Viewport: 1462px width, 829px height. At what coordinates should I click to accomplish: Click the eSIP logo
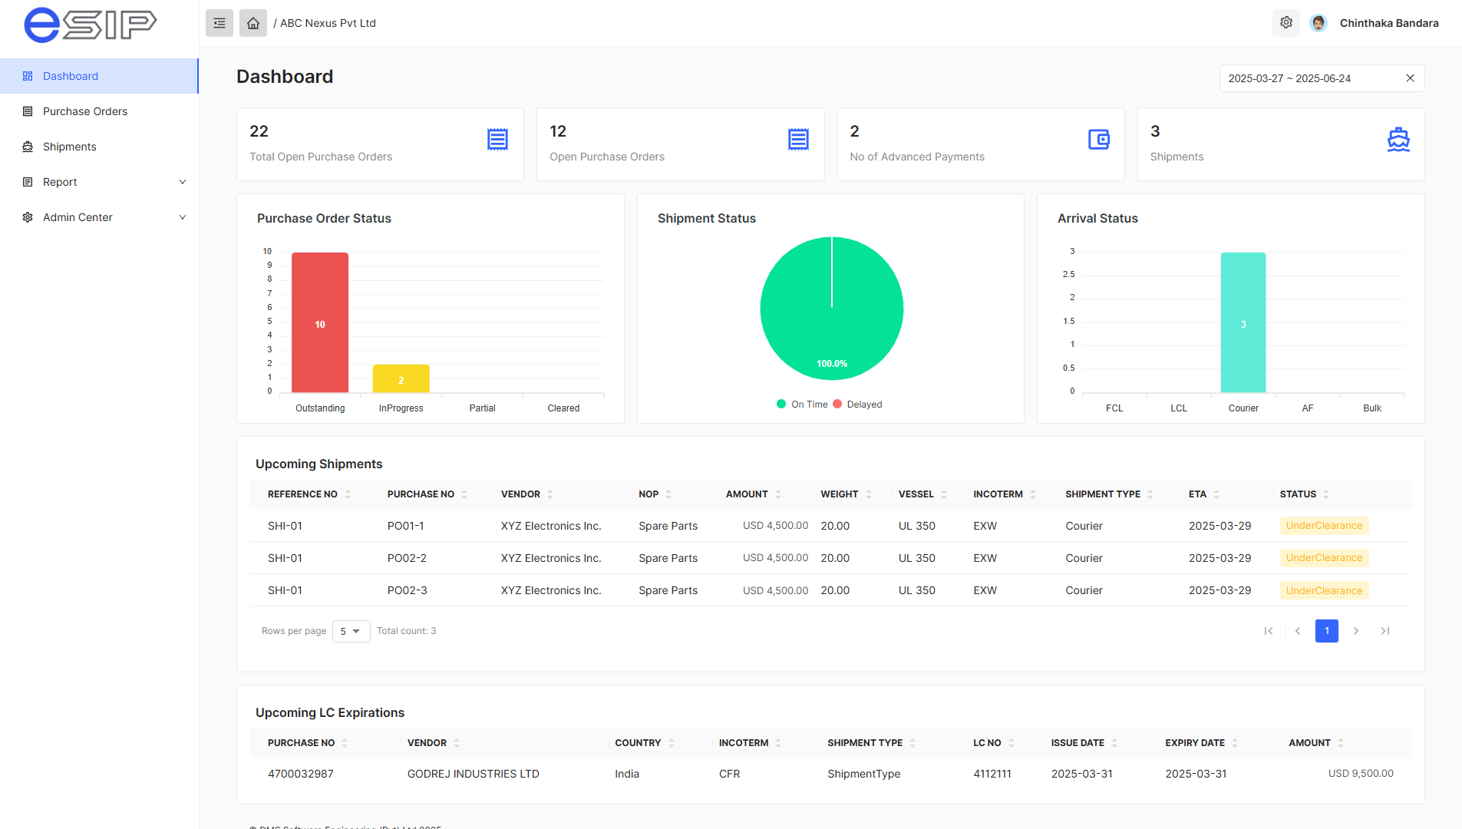coord(91,24)
